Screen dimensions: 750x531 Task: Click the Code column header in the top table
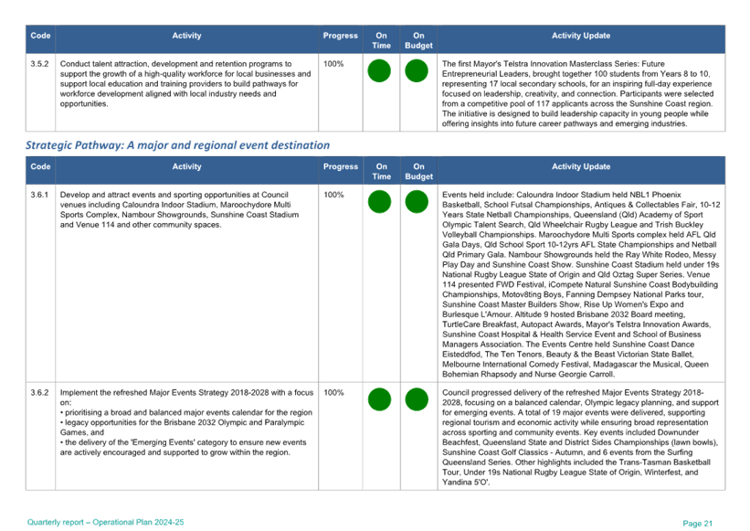40,36
